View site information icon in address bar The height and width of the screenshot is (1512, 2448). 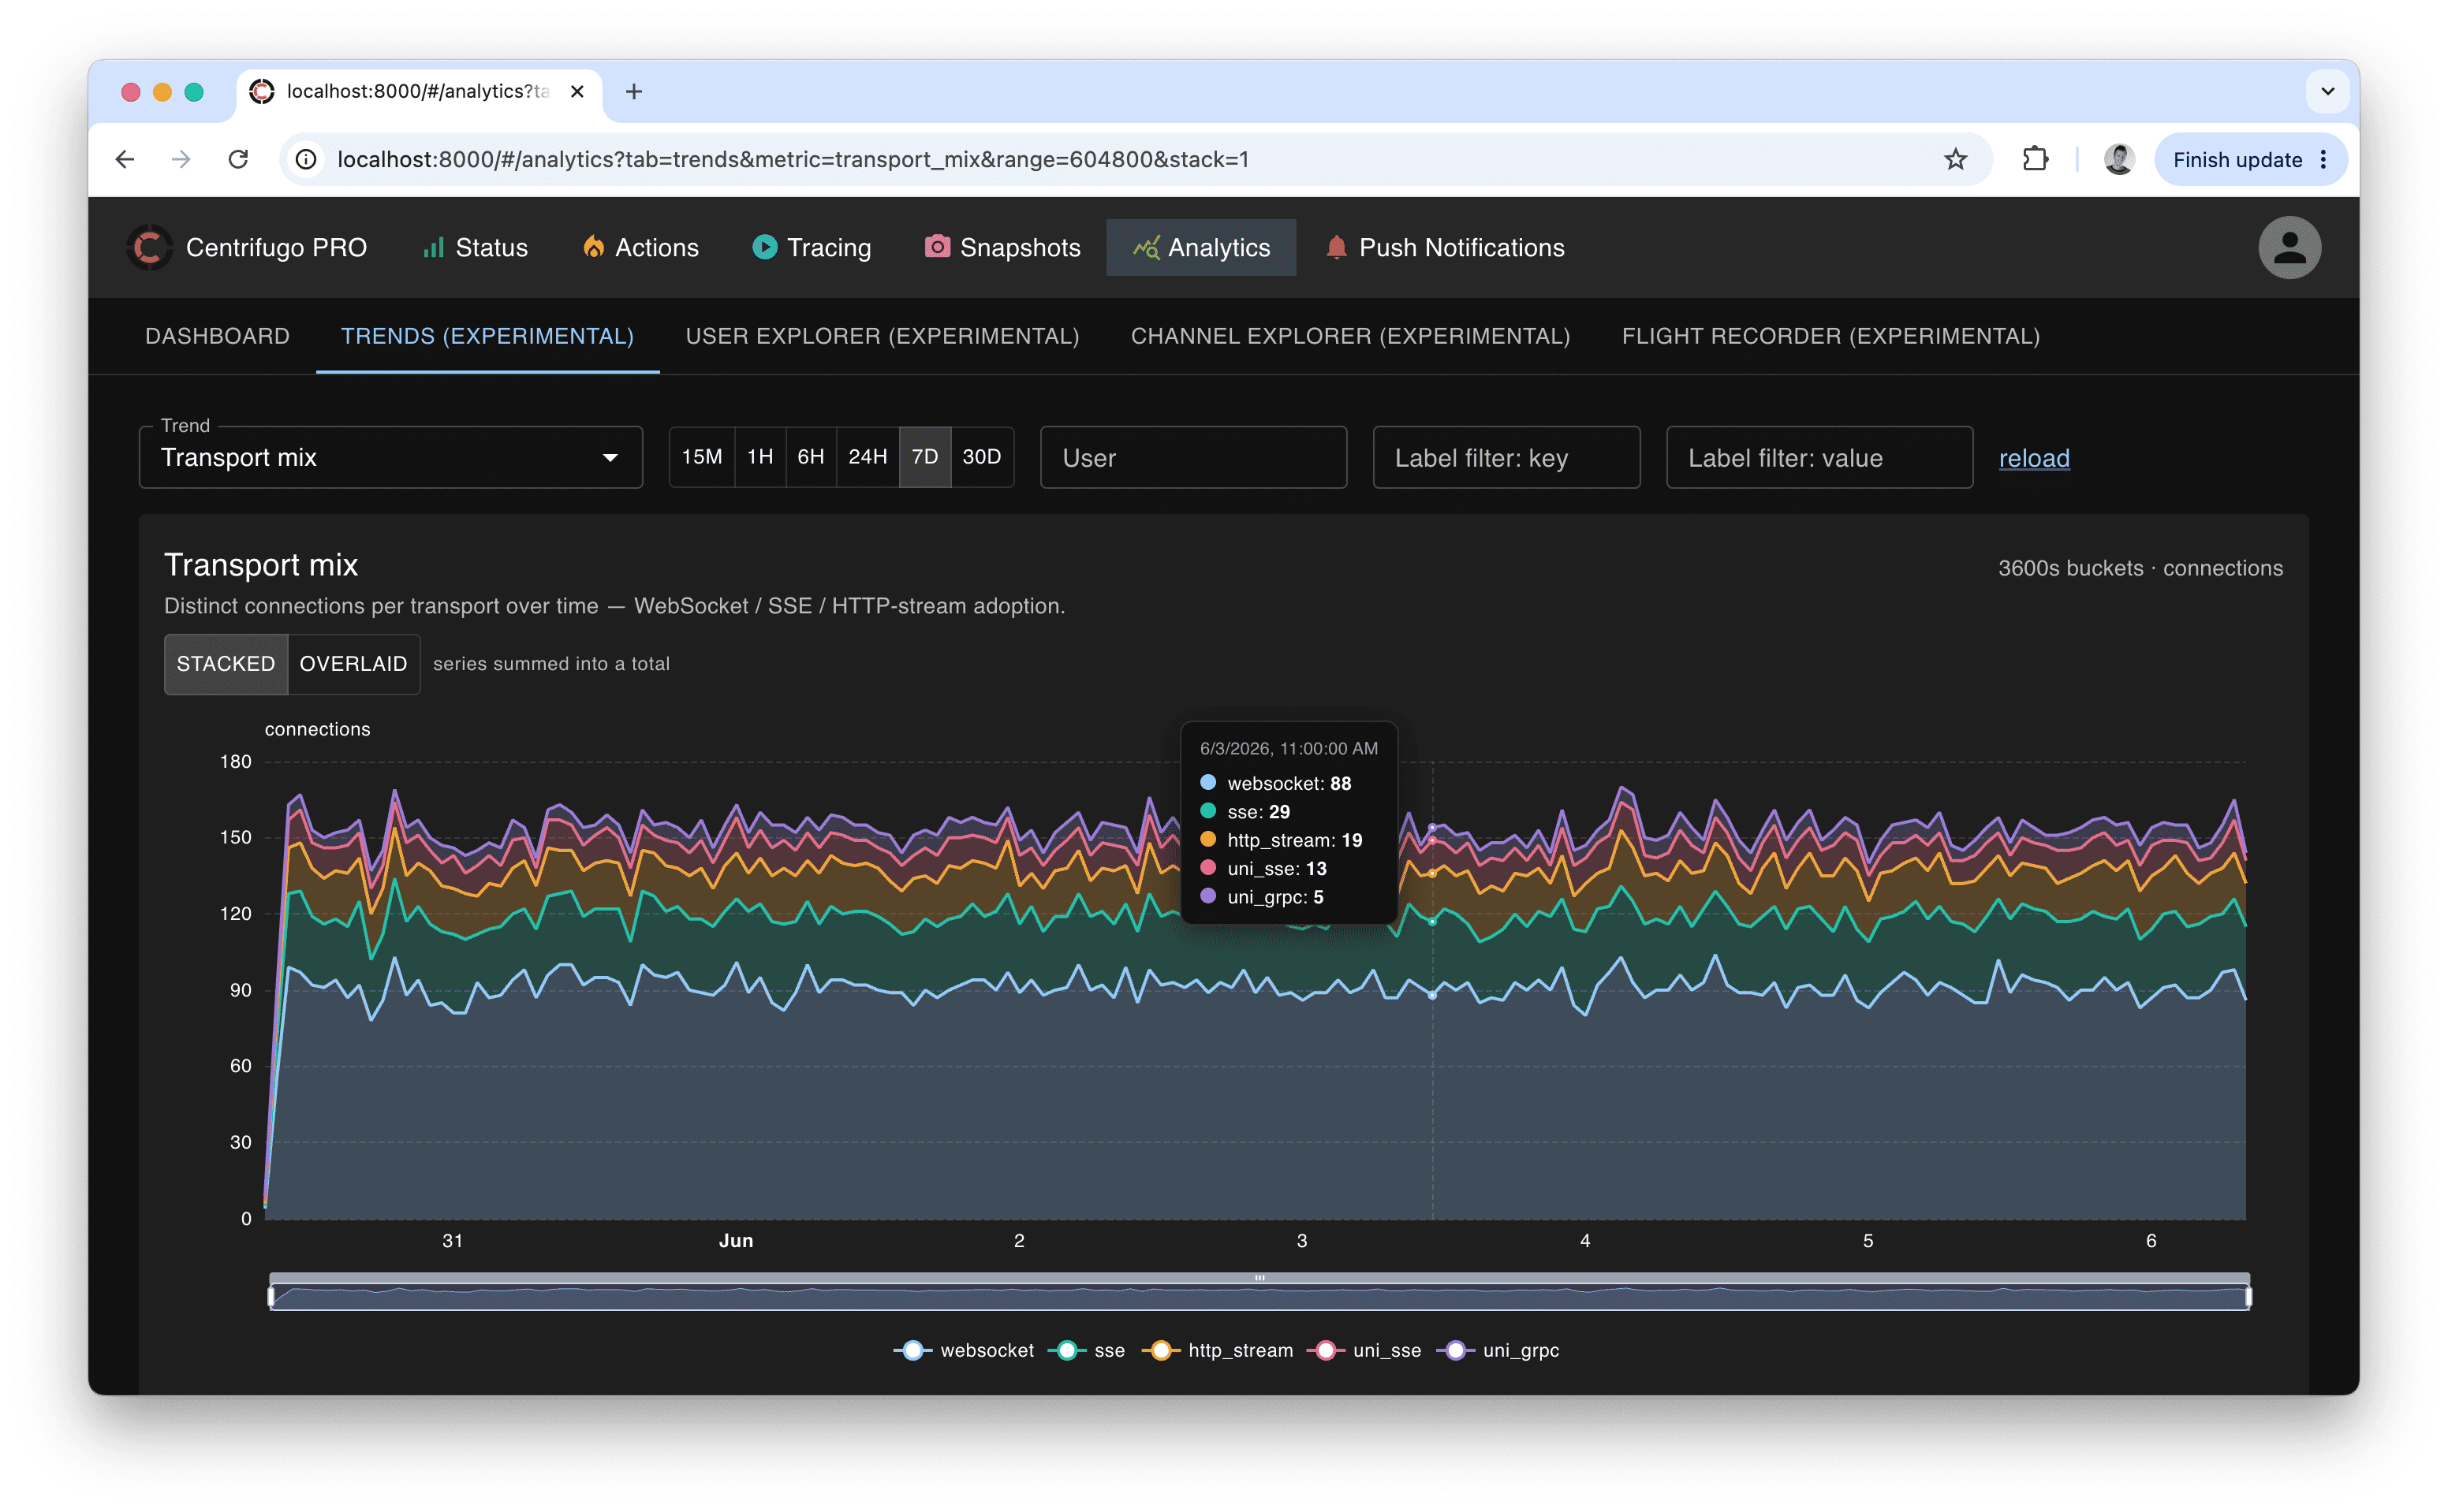[307, 159]
